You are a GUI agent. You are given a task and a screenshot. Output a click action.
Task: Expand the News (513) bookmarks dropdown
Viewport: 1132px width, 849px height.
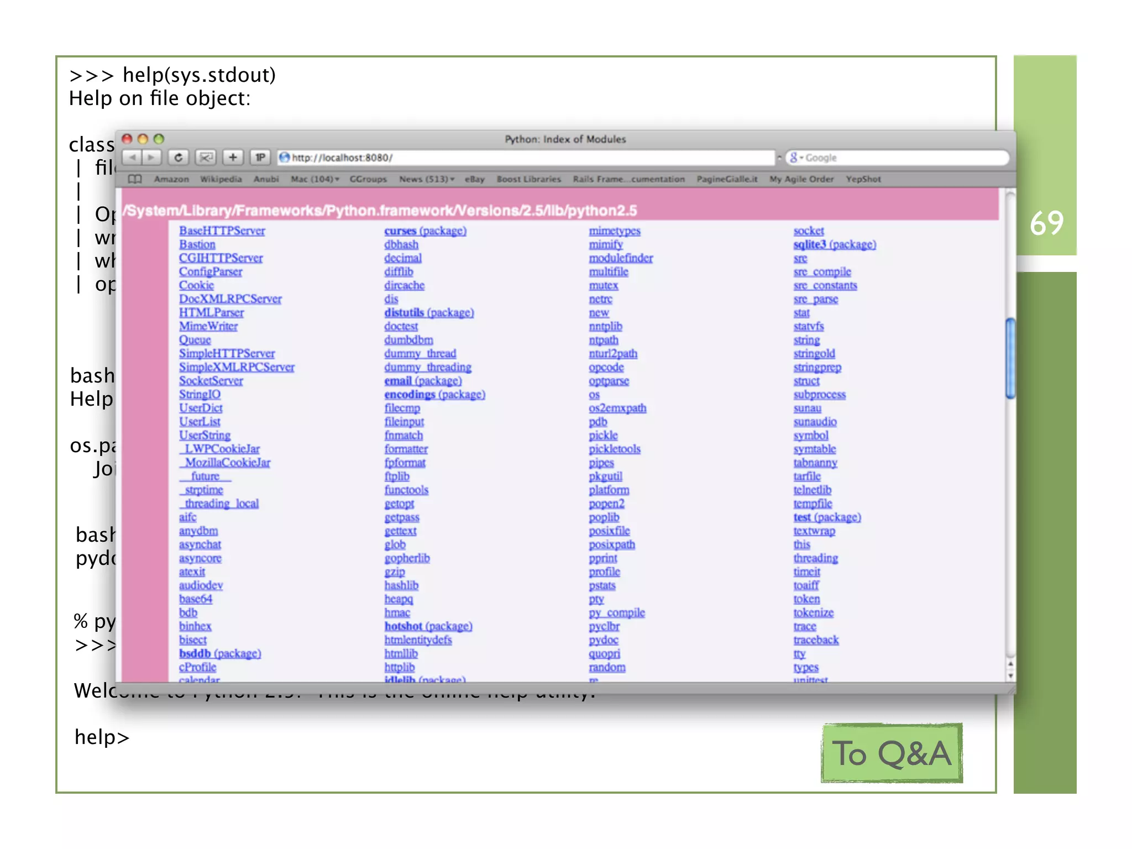[x=427, y=179]
